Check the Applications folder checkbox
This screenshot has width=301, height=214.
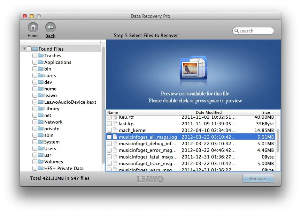[x=35, y=62]
